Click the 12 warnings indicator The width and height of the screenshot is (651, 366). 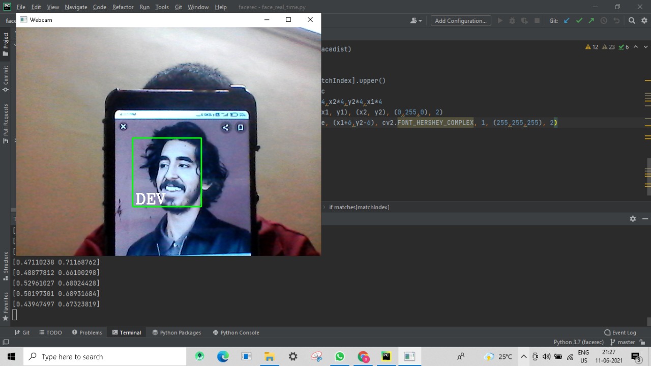591,47
